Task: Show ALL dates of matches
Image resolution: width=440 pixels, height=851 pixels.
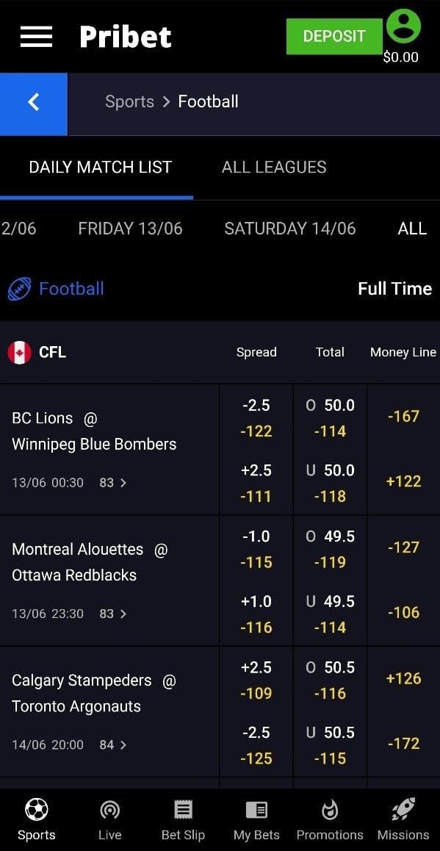Action: pyautogui.click(x=412, y=229)
